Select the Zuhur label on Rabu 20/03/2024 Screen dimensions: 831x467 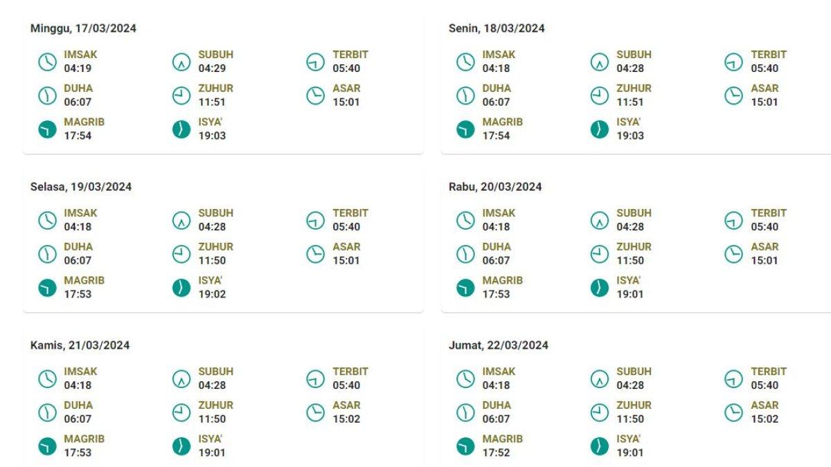coord(634,247)
